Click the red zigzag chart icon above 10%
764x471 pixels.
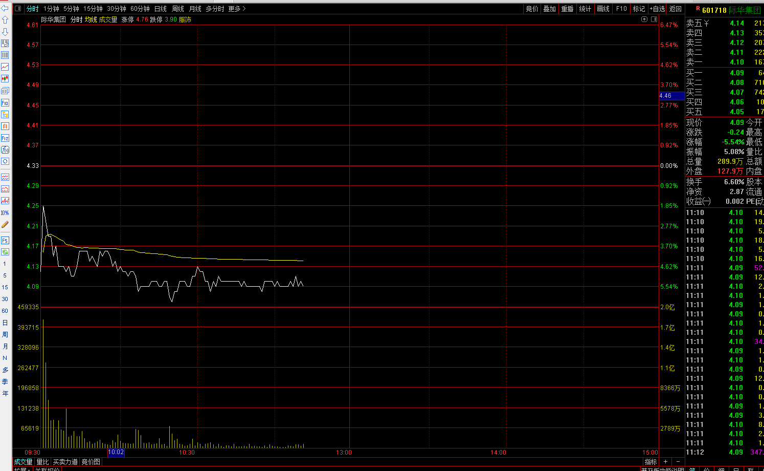[5, 201]
